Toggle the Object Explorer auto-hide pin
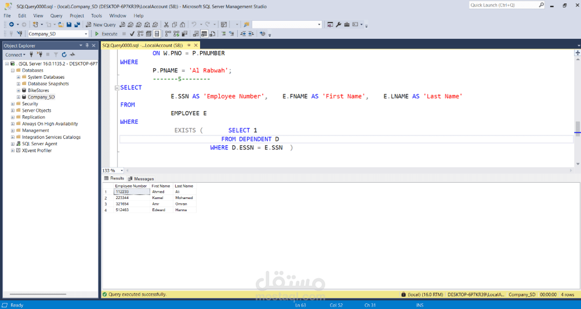581x309 pixels. [x=87, y=46]
